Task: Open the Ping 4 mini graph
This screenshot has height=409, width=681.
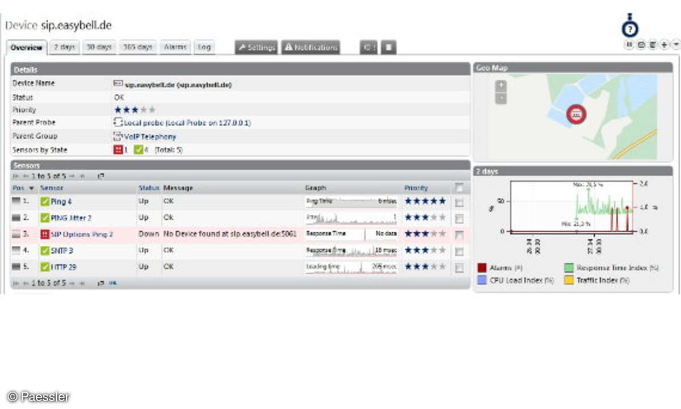Action: pyautogui.click(x=351, y=202)
